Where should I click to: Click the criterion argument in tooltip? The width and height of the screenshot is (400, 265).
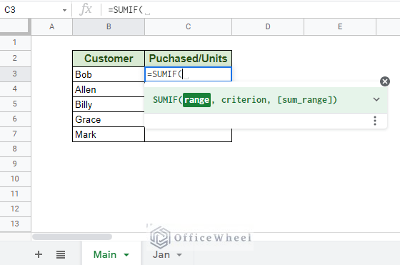244,100
